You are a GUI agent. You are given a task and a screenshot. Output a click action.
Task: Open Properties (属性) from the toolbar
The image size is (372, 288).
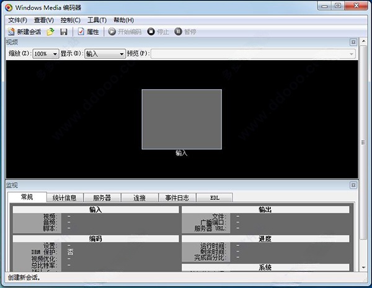[x=88, y=32]
